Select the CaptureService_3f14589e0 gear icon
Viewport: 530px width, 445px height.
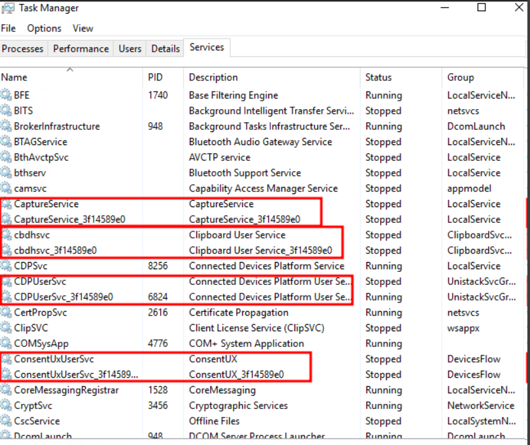pyautogui.click(x=6, y=219)
